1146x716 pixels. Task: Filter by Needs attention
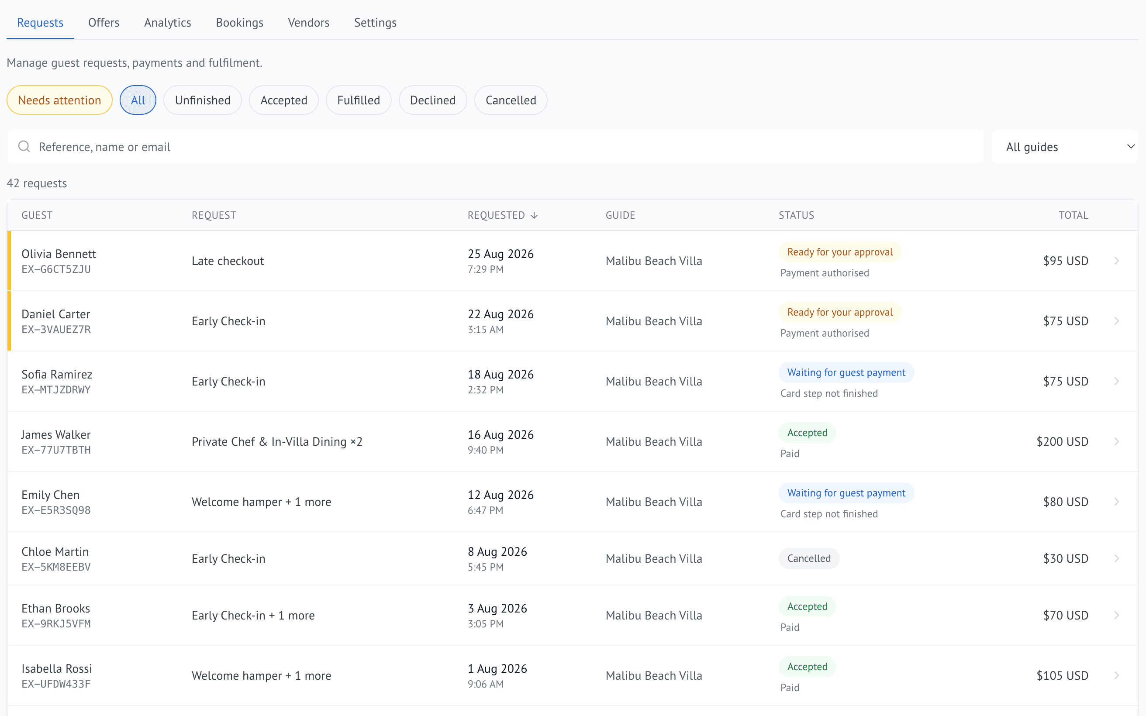tap(60, 100)
